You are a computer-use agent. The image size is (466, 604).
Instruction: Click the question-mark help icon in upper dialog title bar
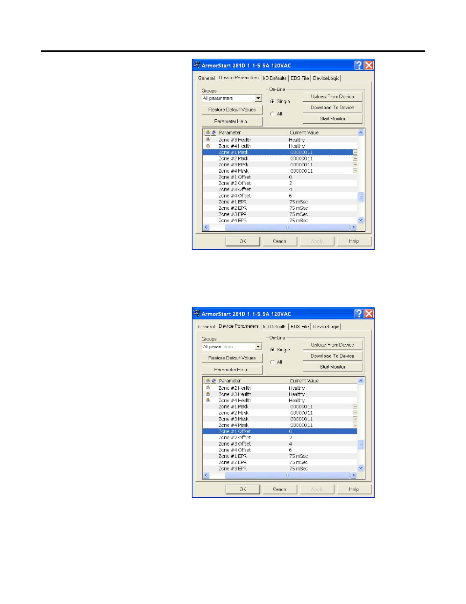click(x=359, y=65)
